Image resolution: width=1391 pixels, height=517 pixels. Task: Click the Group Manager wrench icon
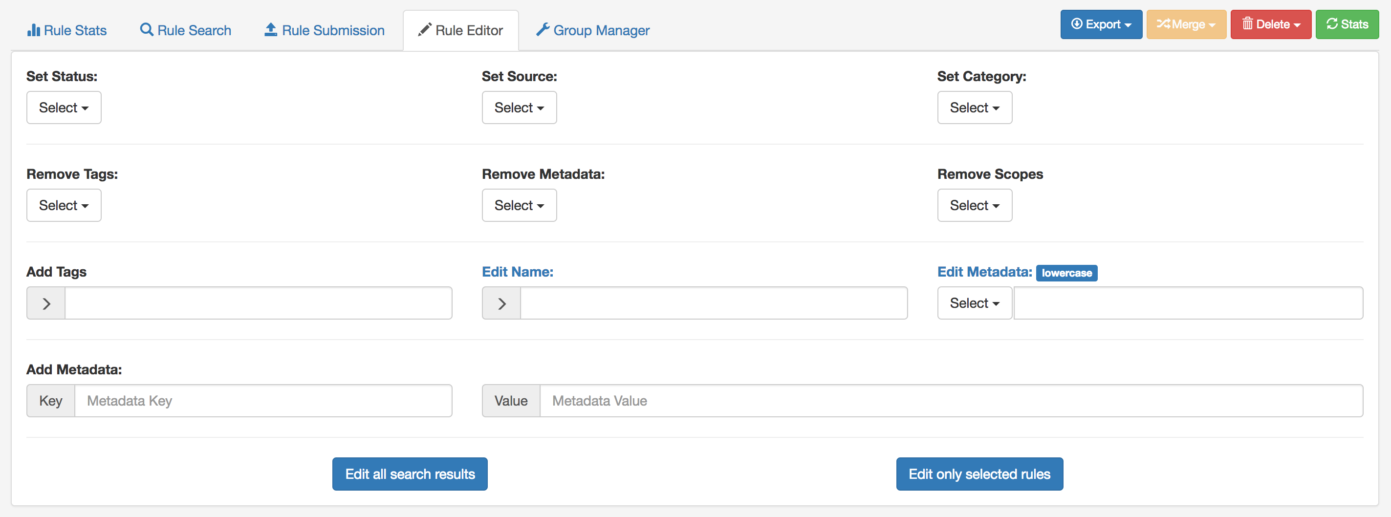pyautogui.click(x=543, y=30)
